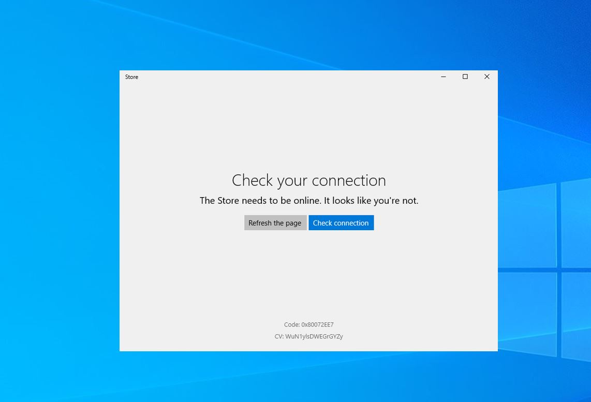The height and width of the screenshot is (402, 591).
Task: Click the empty area below the error code
Action: click(x=308, y=347)
